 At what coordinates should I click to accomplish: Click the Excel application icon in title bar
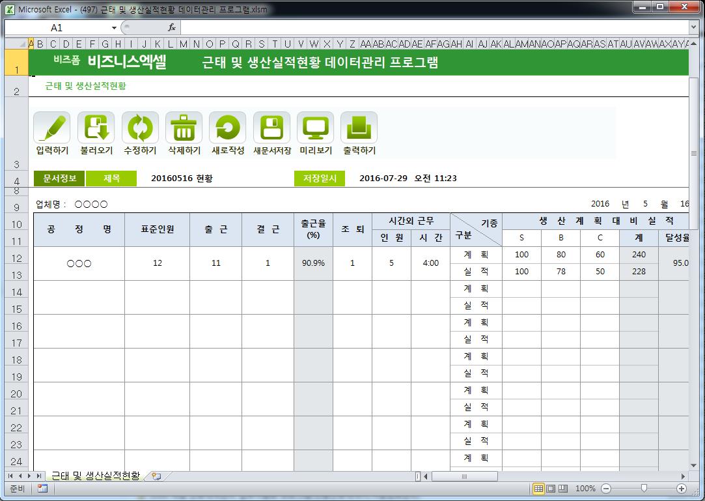pos(10,9)
